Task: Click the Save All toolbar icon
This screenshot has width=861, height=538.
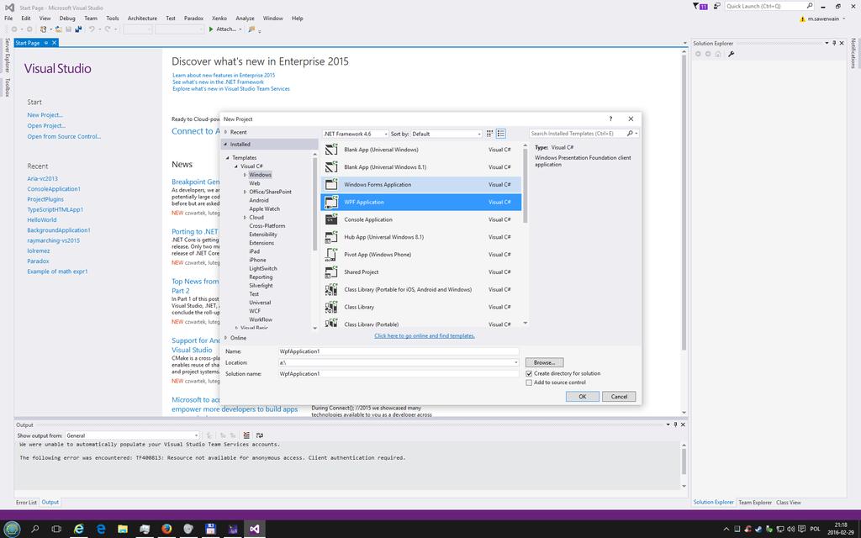Action: click(x=78, y=29)
